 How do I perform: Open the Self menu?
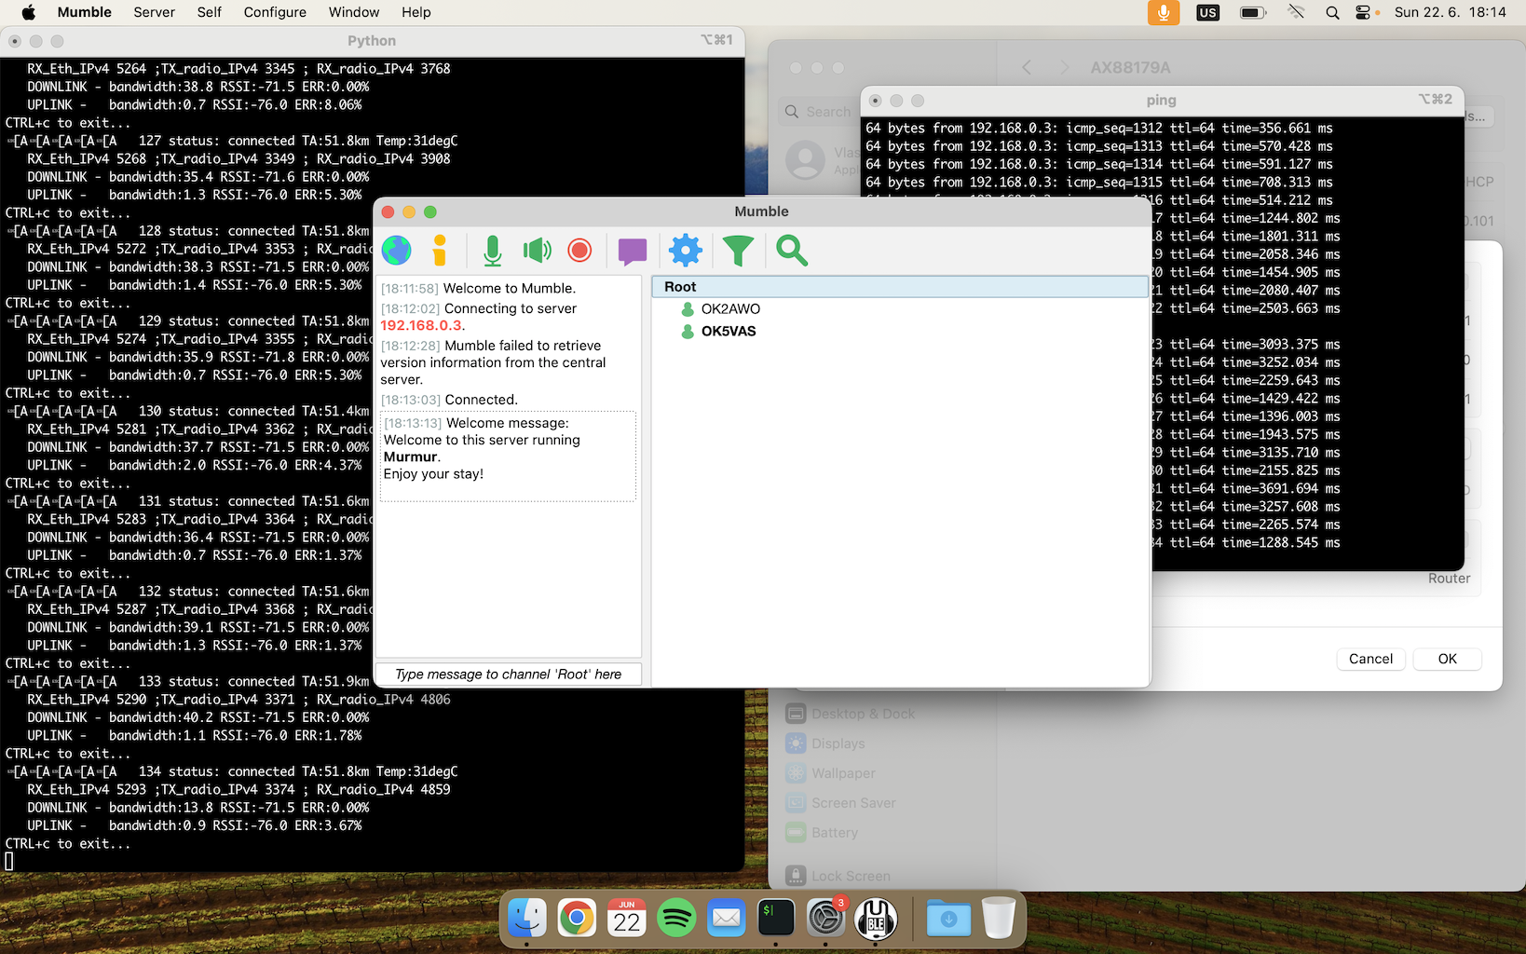click(209, 12)
